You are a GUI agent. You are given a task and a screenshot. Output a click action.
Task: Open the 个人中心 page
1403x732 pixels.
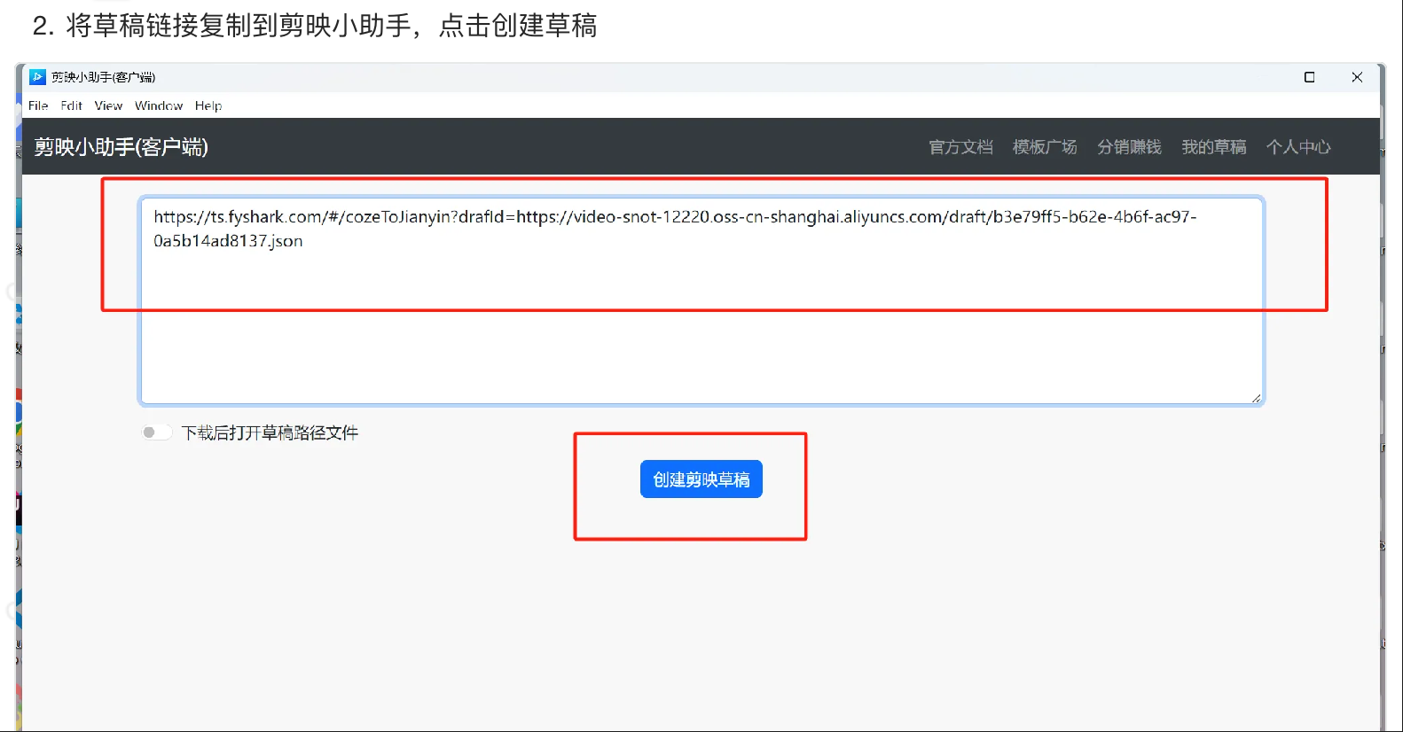pos(1298,147)
